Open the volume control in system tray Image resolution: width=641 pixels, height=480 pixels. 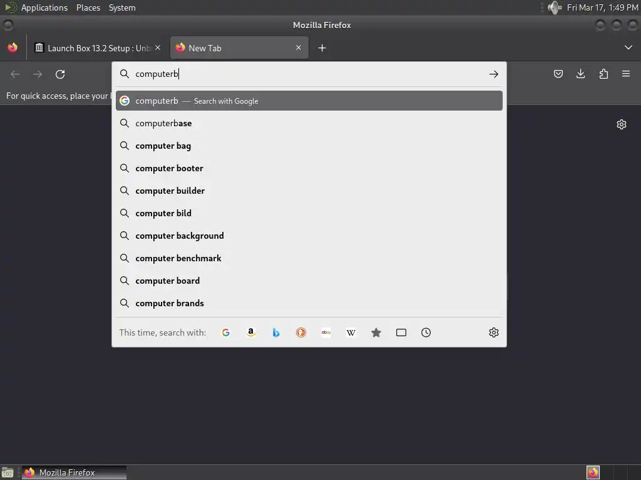click(555, 7)
